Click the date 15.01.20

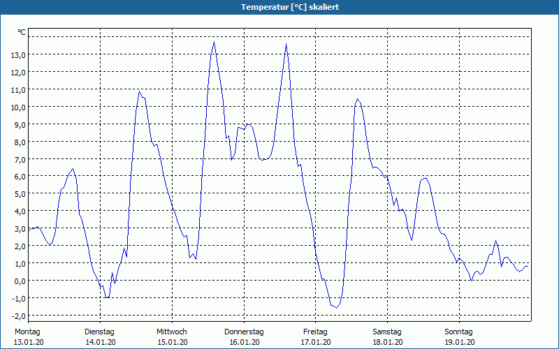click(173, 342)
